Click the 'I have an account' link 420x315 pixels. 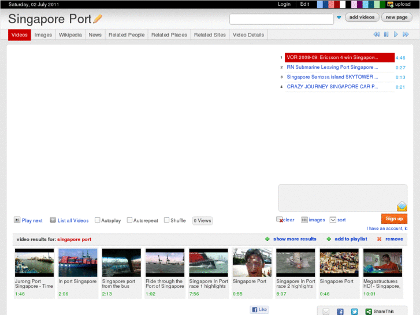[387, 228]
